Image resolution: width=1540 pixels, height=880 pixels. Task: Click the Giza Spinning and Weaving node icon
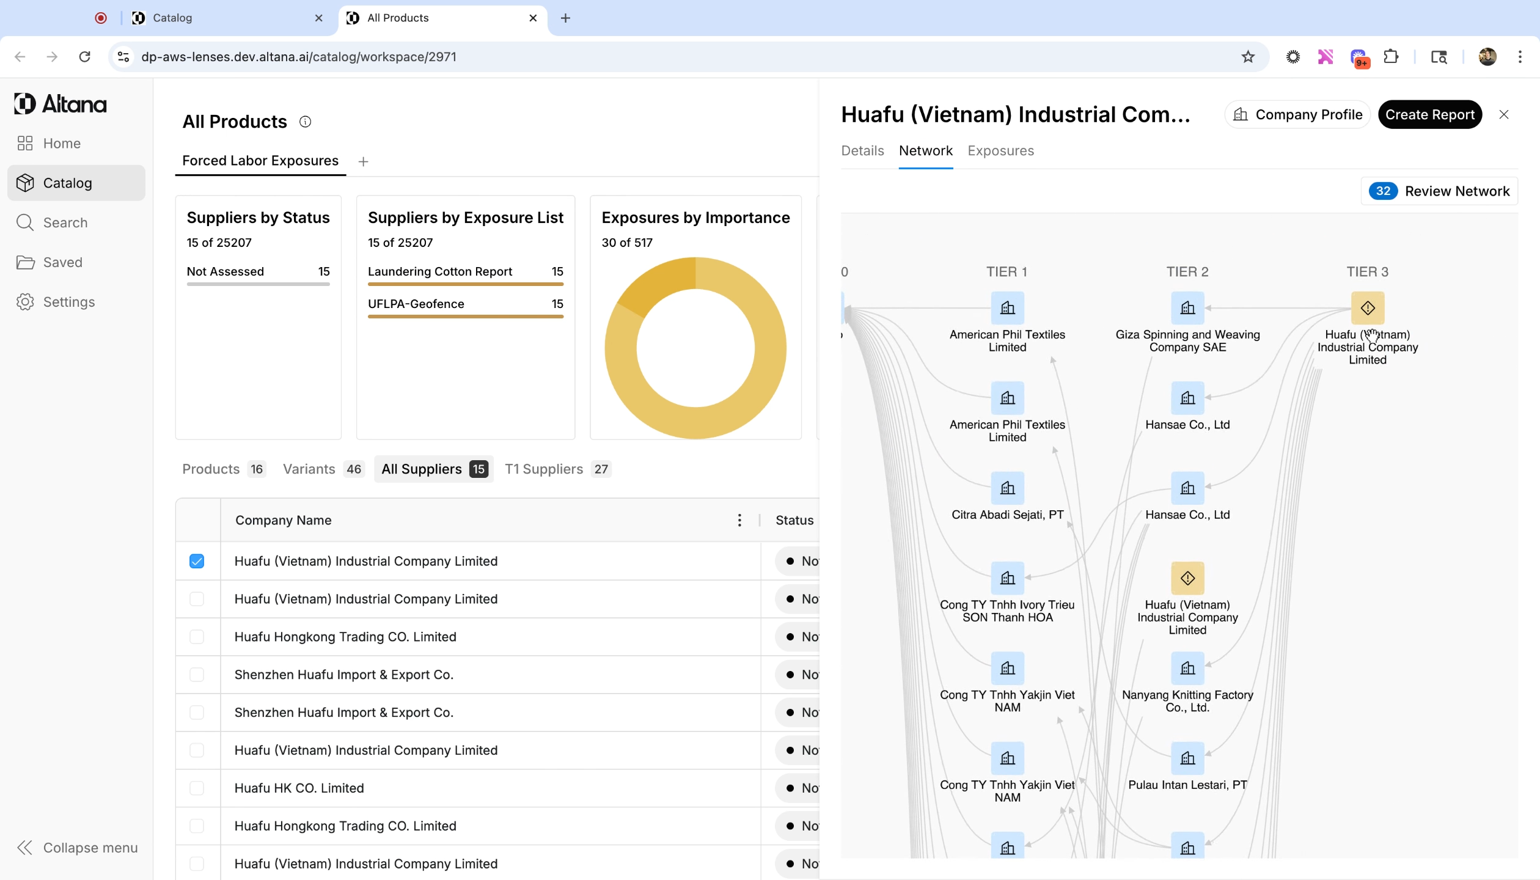1187,308
